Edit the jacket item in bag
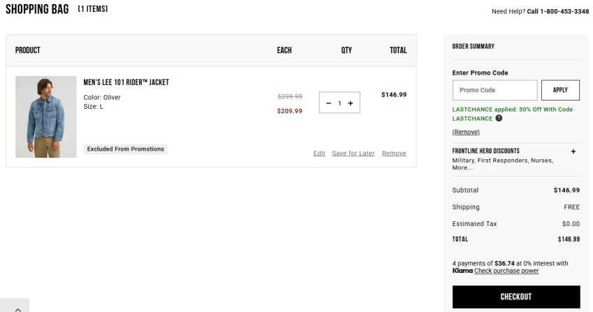This screenshot has height=312, width=593. pyautogui.click(x=319, y=154)
